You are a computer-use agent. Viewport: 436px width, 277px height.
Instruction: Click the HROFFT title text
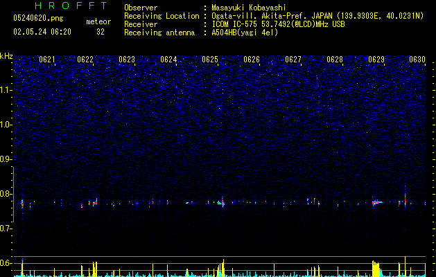click(71, 6)
